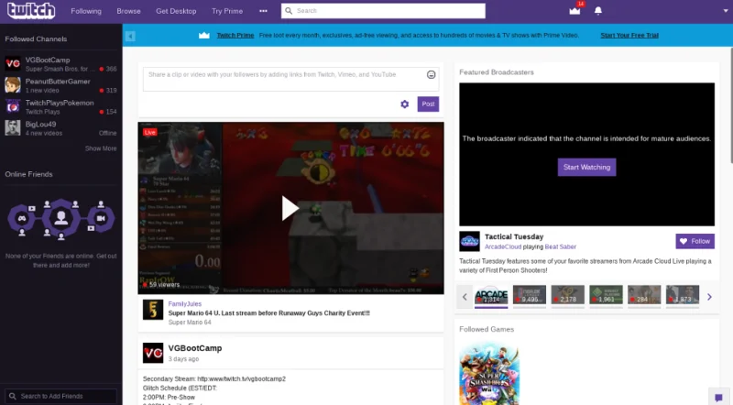Click the search magnifier icon in top bar

click(x=289, y=11)
